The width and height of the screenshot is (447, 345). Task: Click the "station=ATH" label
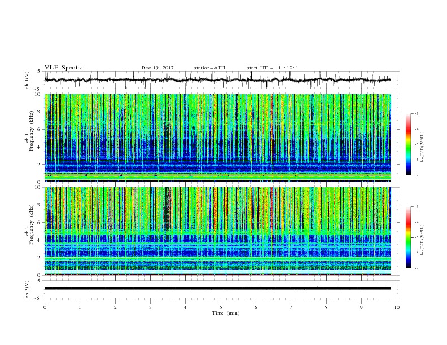coord(209,68)
